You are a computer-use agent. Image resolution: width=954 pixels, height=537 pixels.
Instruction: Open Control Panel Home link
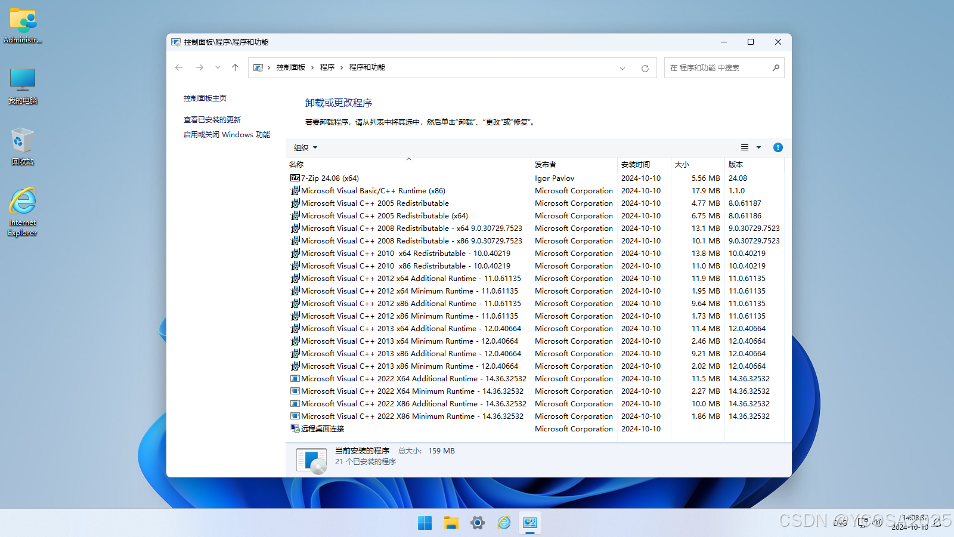coord(205,98)
